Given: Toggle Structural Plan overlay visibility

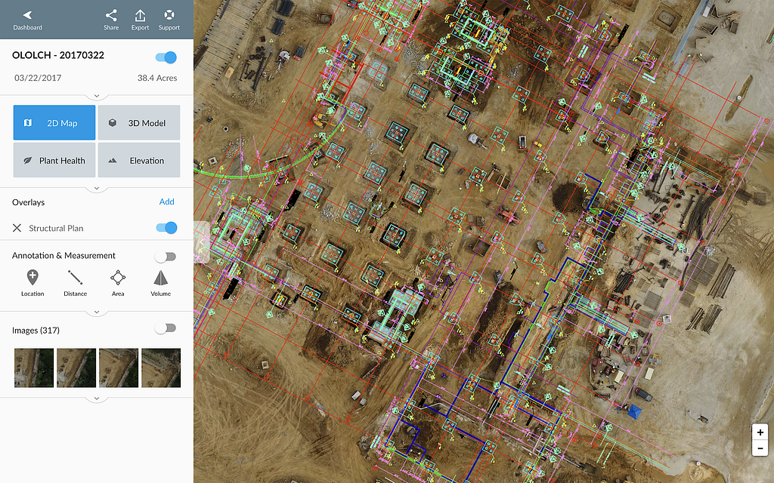Looking at the screenshot, I should coord(167,228).
